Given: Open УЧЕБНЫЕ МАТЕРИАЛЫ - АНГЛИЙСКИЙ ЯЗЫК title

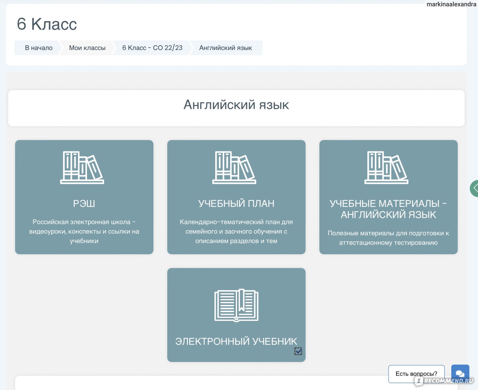Looking at the screenshot, I should 388,209.
